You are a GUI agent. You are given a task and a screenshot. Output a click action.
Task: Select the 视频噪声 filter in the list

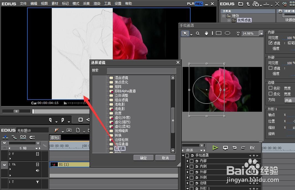click(122, 131)
